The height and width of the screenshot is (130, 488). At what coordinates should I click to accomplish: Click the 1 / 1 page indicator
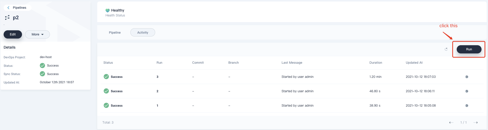click(x=463, y=123)
